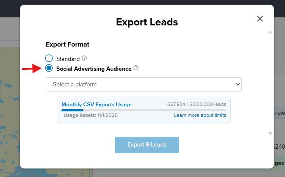
Task: Open help icon next to Social Advertising Audience
Action: pos(136,68)
